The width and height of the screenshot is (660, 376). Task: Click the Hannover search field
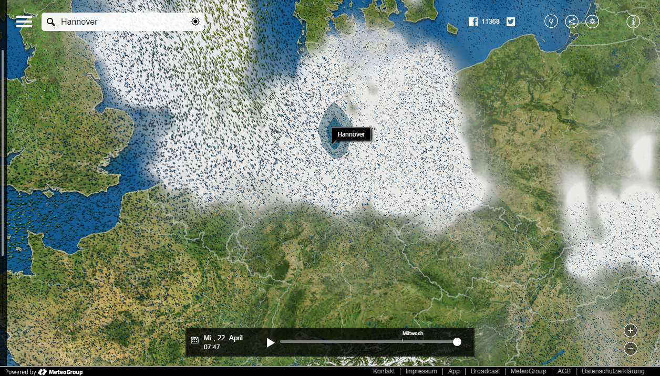coord(123,22)
